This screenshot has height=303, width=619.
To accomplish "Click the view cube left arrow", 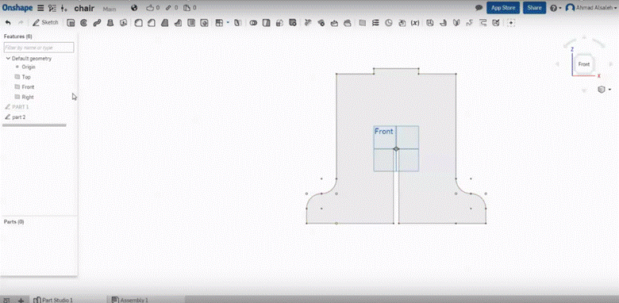I will (557, 64).
